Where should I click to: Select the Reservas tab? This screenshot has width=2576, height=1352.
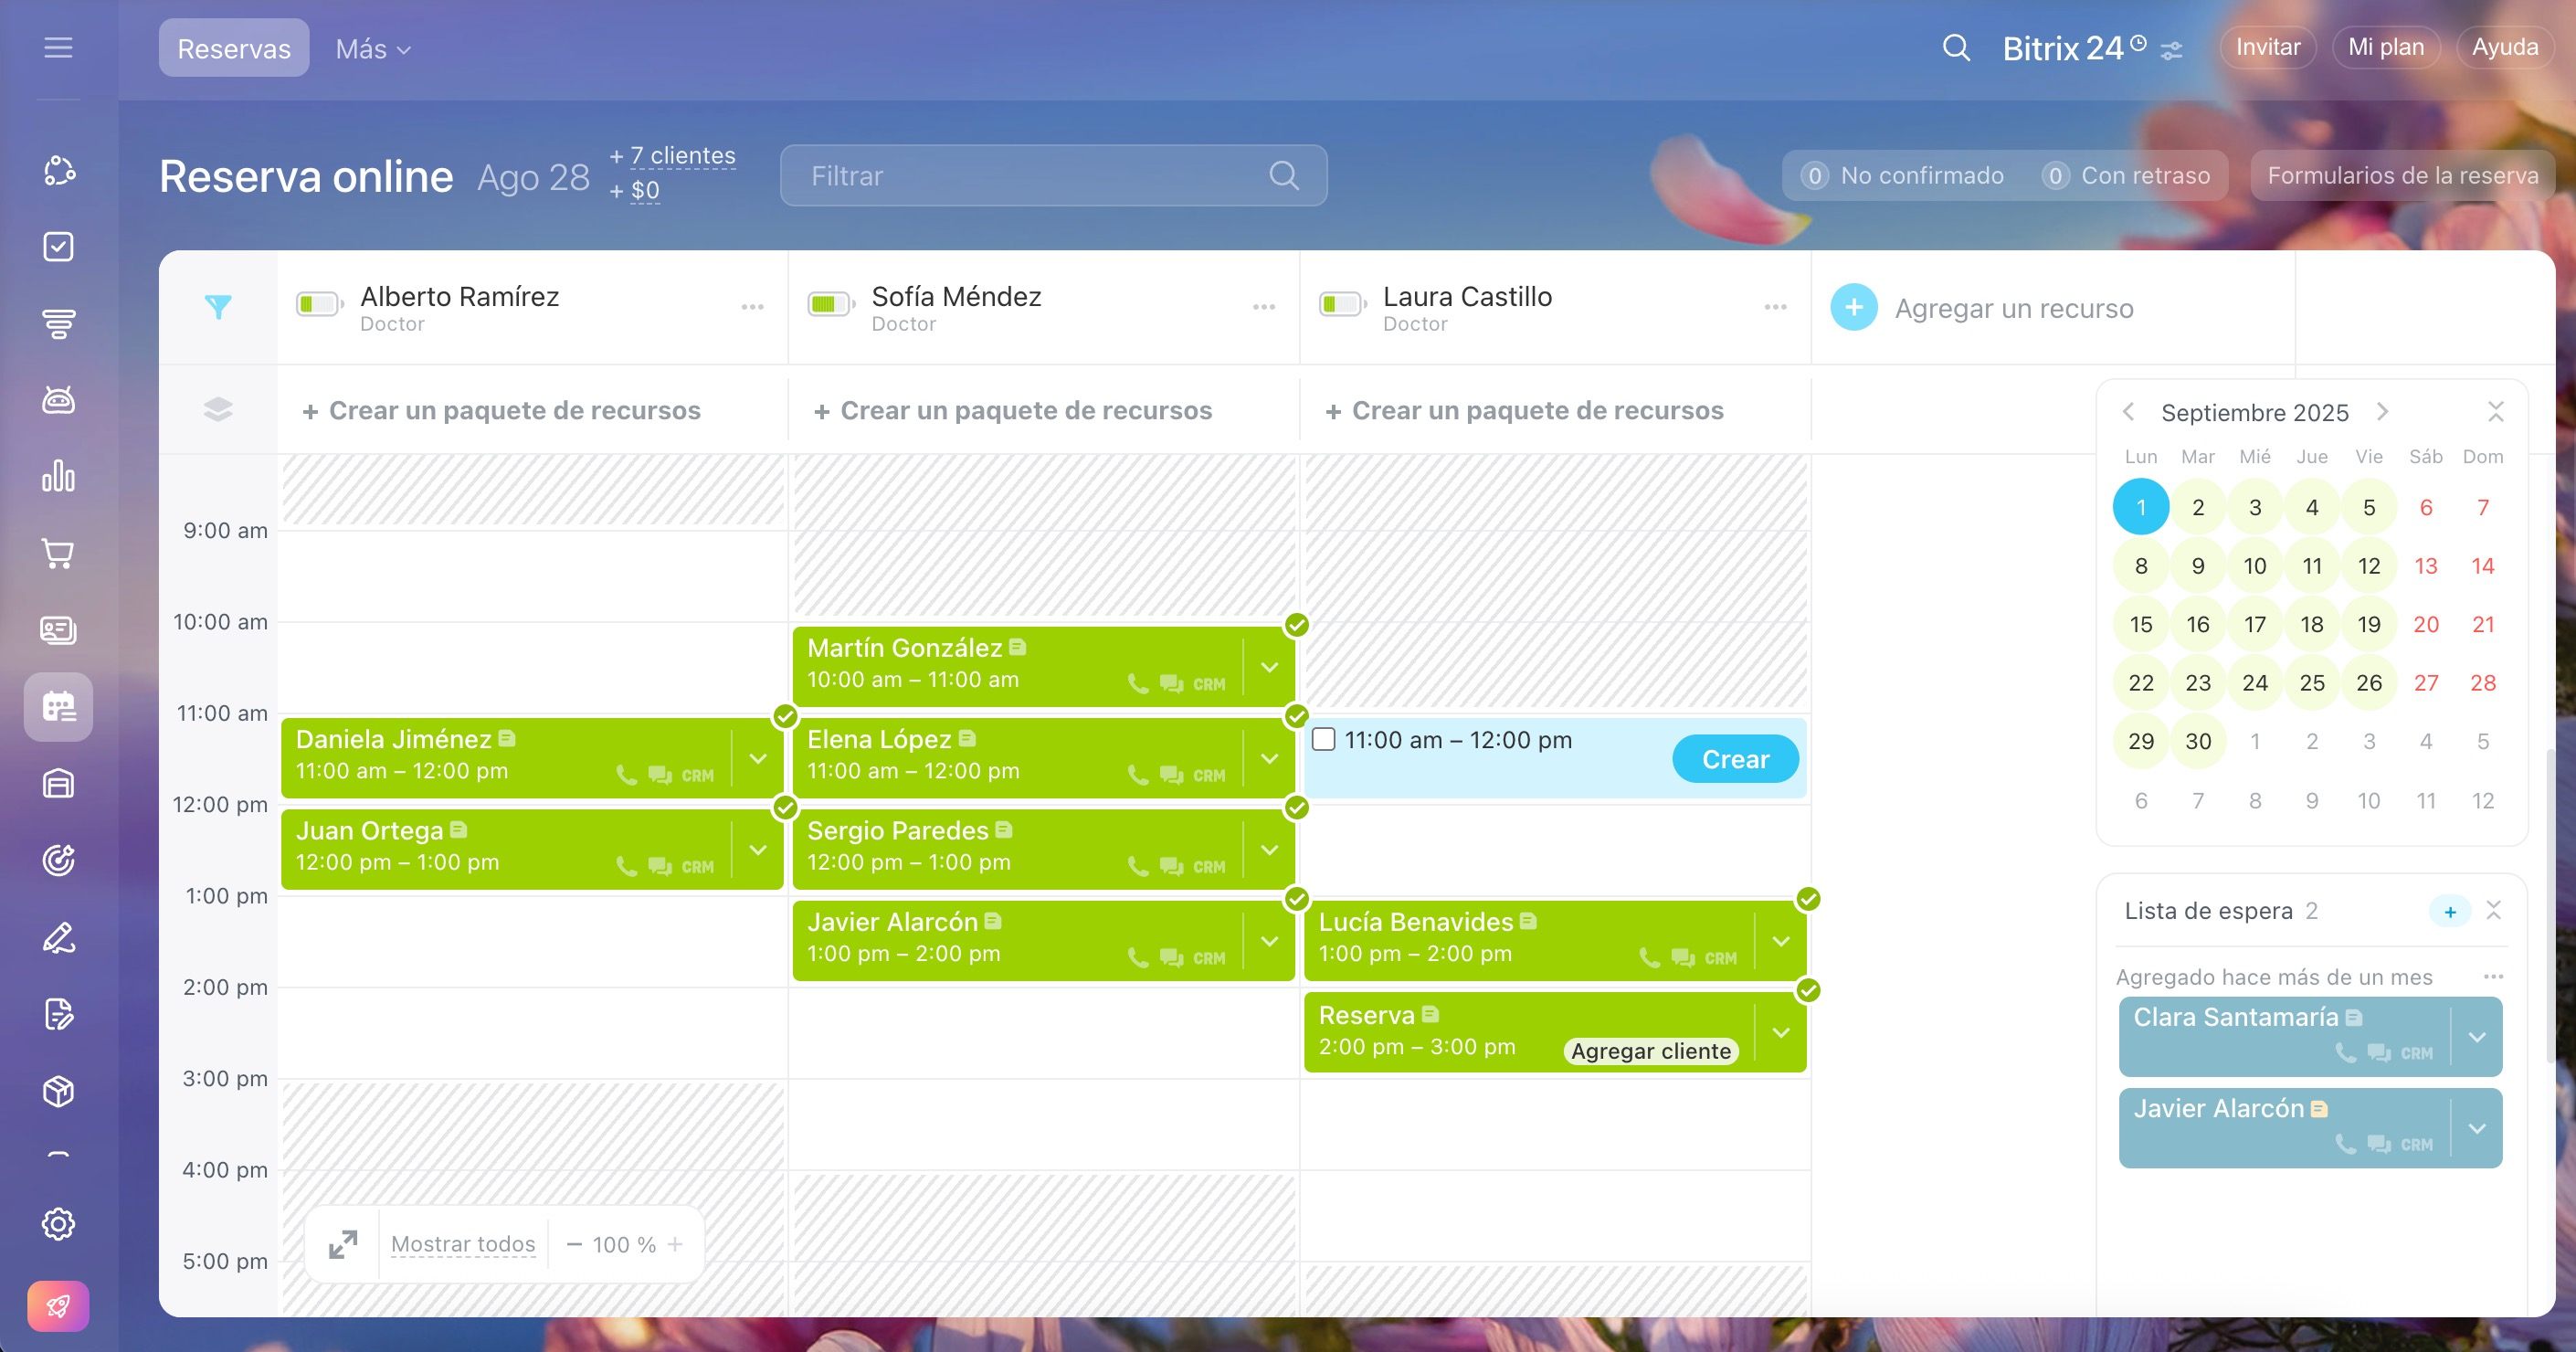coord(234,48)
